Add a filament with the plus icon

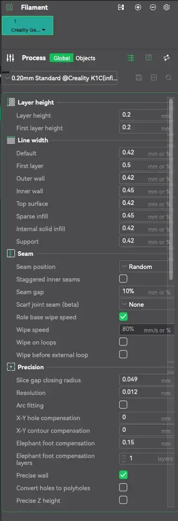click(138, 7)
